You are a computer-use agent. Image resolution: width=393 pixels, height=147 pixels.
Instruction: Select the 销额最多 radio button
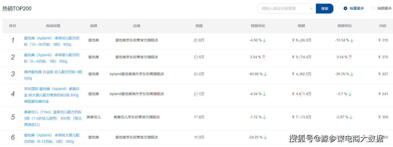(373, 8)
